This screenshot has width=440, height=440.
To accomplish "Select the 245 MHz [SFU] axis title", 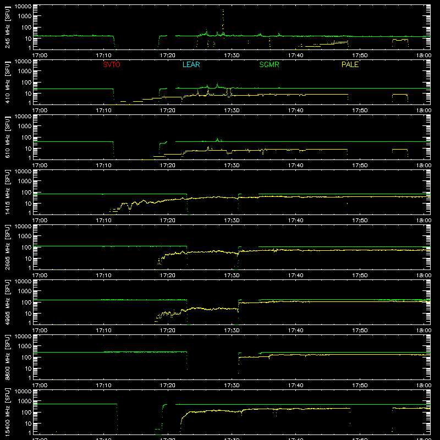I will [8, 27].
